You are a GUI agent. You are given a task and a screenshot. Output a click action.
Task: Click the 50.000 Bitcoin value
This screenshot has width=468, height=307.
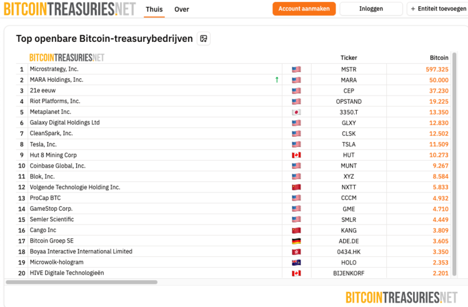coord(439,80)
